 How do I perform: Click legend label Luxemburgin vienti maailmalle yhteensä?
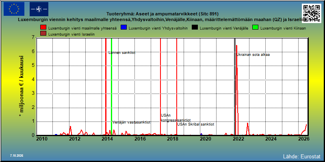(x=82, y=28)
